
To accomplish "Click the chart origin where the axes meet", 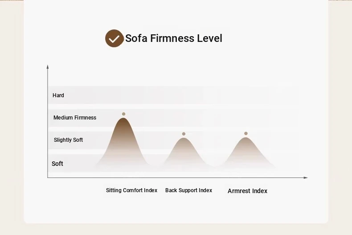I will 48,177.
